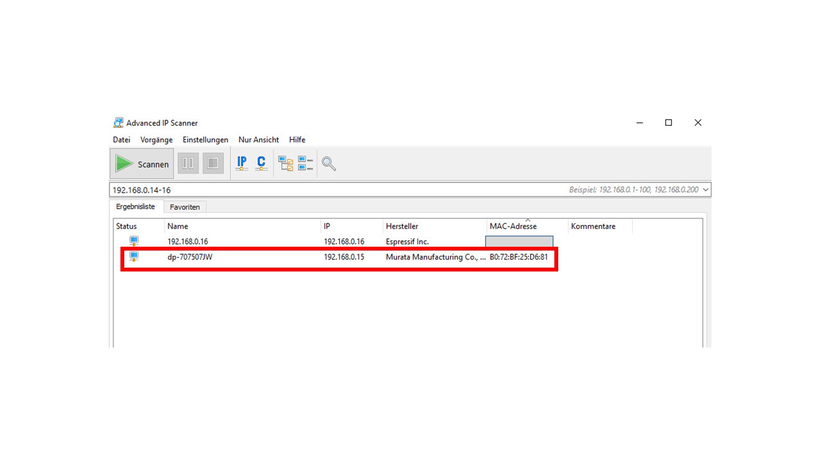Stop the scan with the stop icon
This screenshot has height=461, width=820.
[213, 163]
